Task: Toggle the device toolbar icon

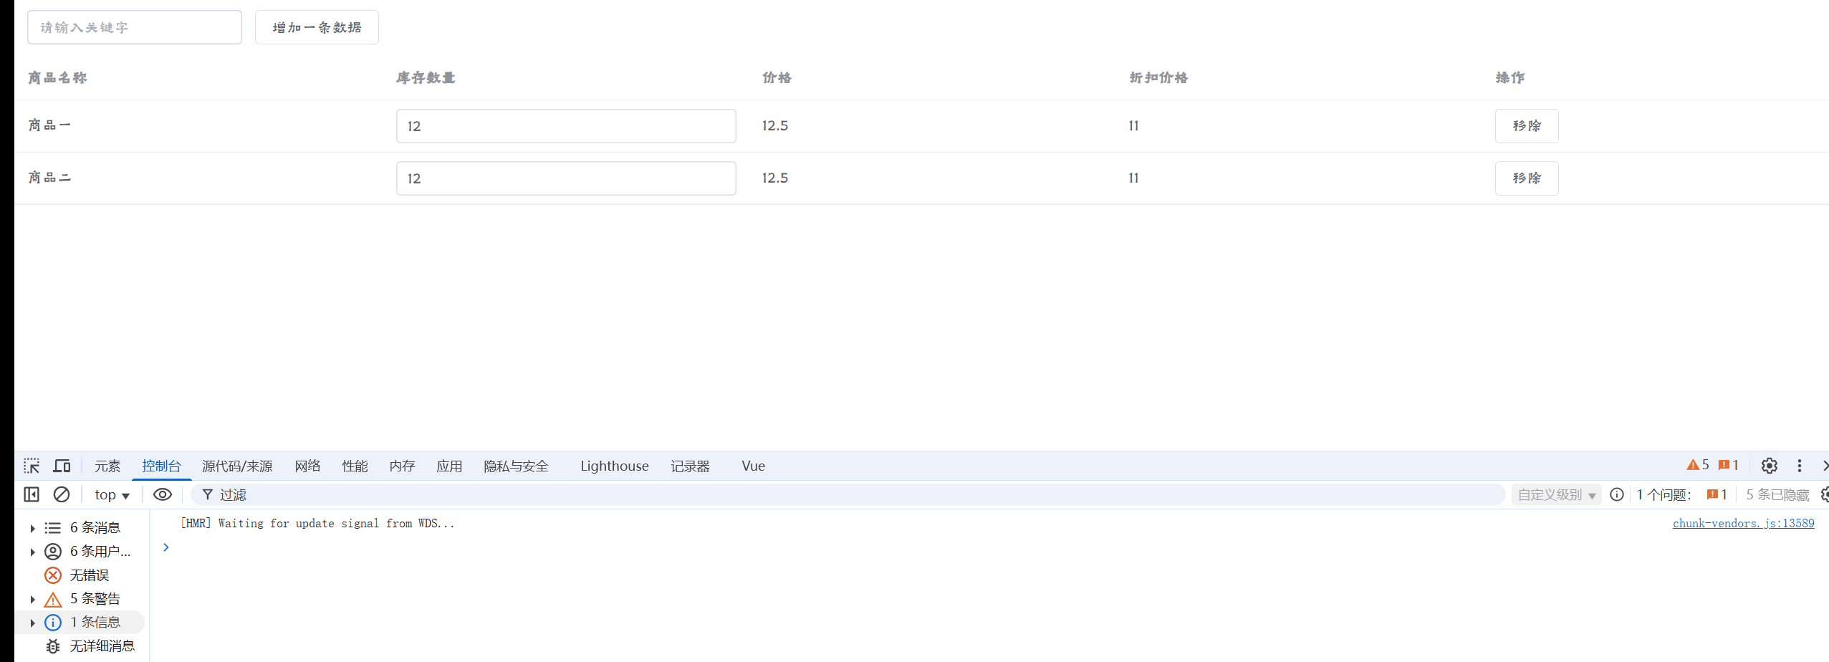Action: [62, 466]
